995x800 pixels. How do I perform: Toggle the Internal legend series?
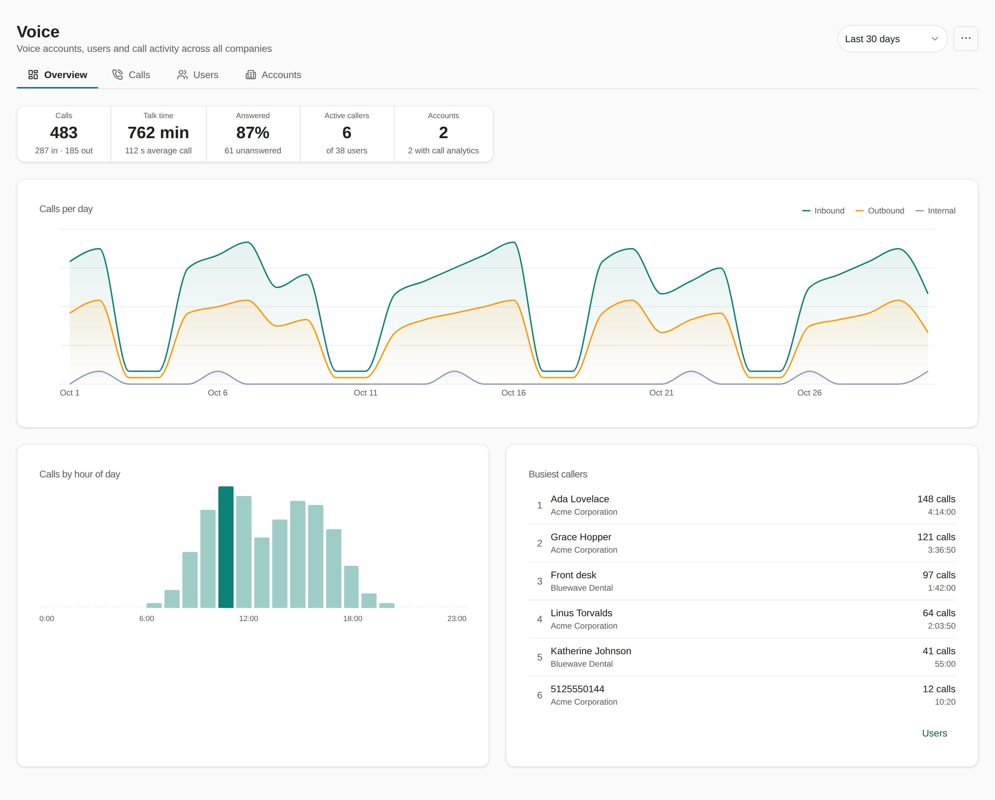pyautogui.click(x=935, y=211)
